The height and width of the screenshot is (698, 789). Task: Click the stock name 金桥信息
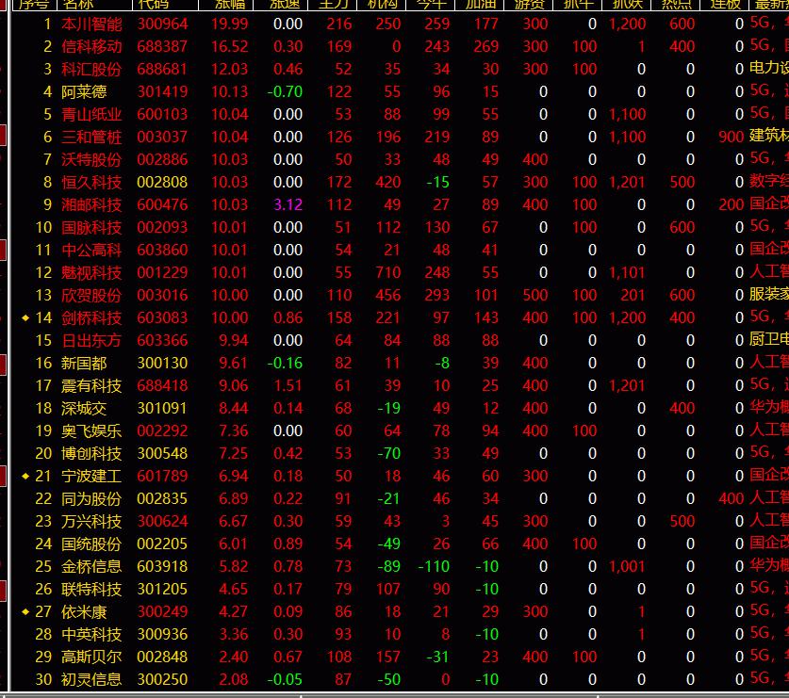click(x=91, y=566)
